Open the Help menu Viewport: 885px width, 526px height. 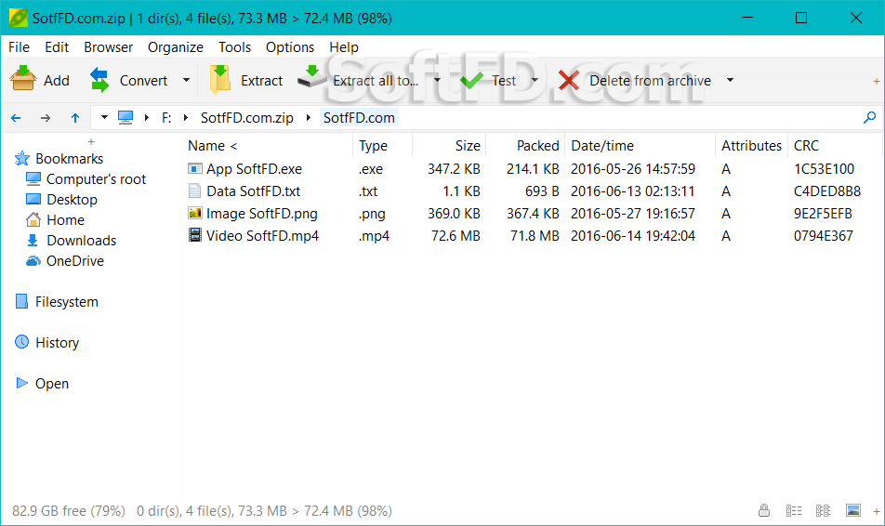click(344, 47)
